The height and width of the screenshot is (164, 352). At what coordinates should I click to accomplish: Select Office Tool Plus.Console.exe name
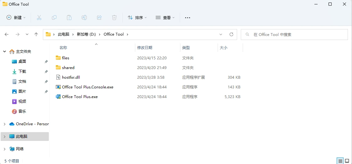pyautogui.click(x=88, y=87)
